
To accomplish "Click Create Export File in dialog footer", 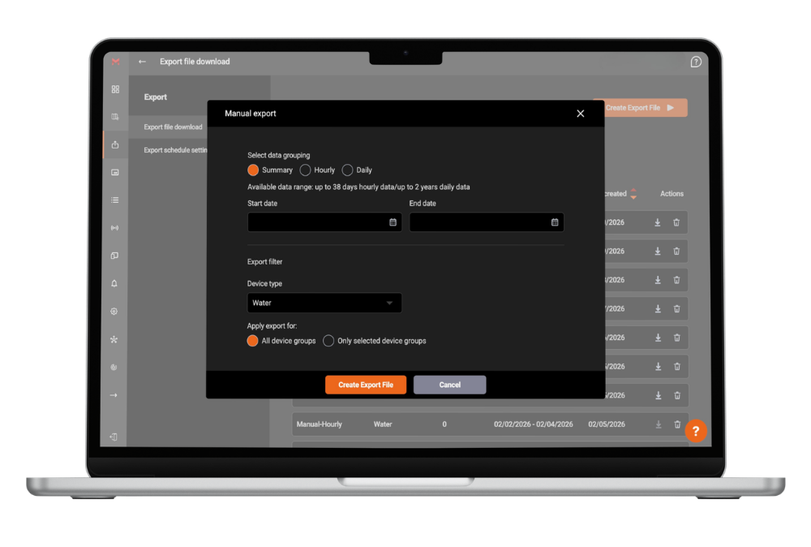I will [x=365, y=385].
